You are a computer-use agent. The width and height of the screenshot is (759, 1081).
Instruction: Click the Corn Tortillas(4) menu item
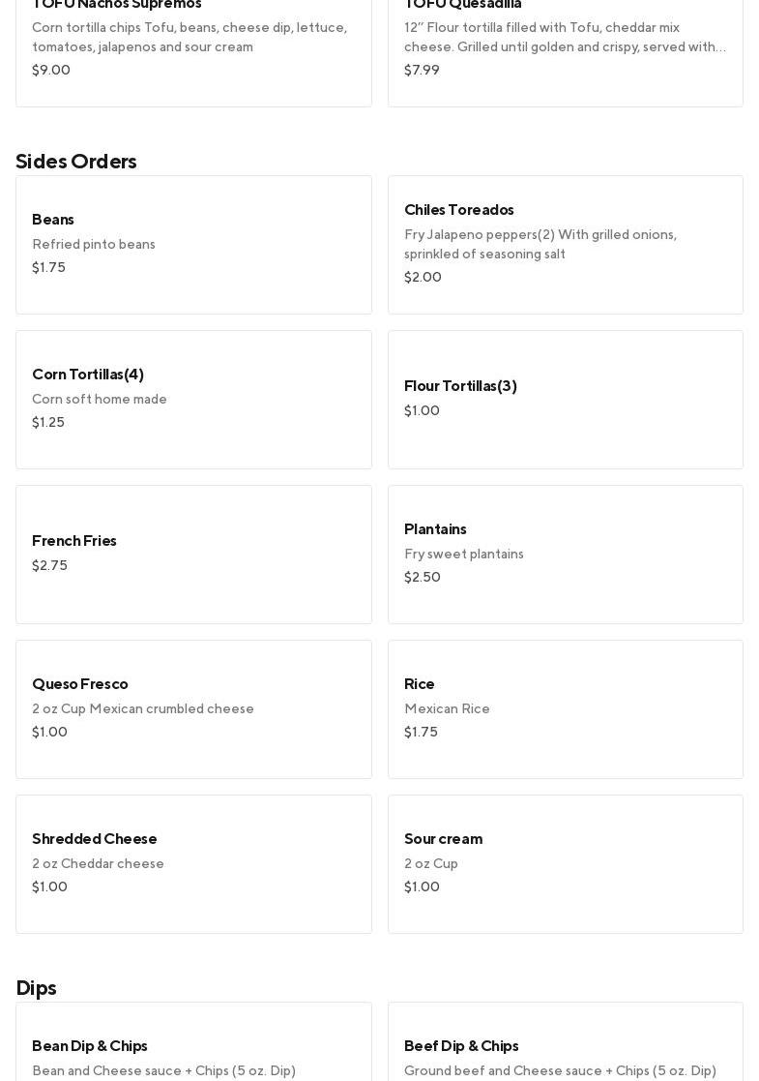coord(193,399)
